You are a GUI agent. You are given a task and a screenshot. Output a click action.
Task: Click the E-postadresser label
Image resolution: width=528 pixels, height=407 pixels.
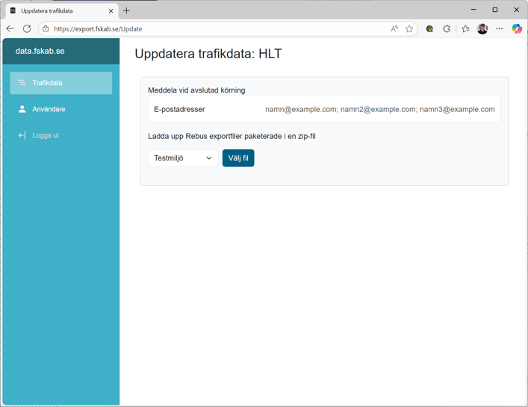click(179, 110)
